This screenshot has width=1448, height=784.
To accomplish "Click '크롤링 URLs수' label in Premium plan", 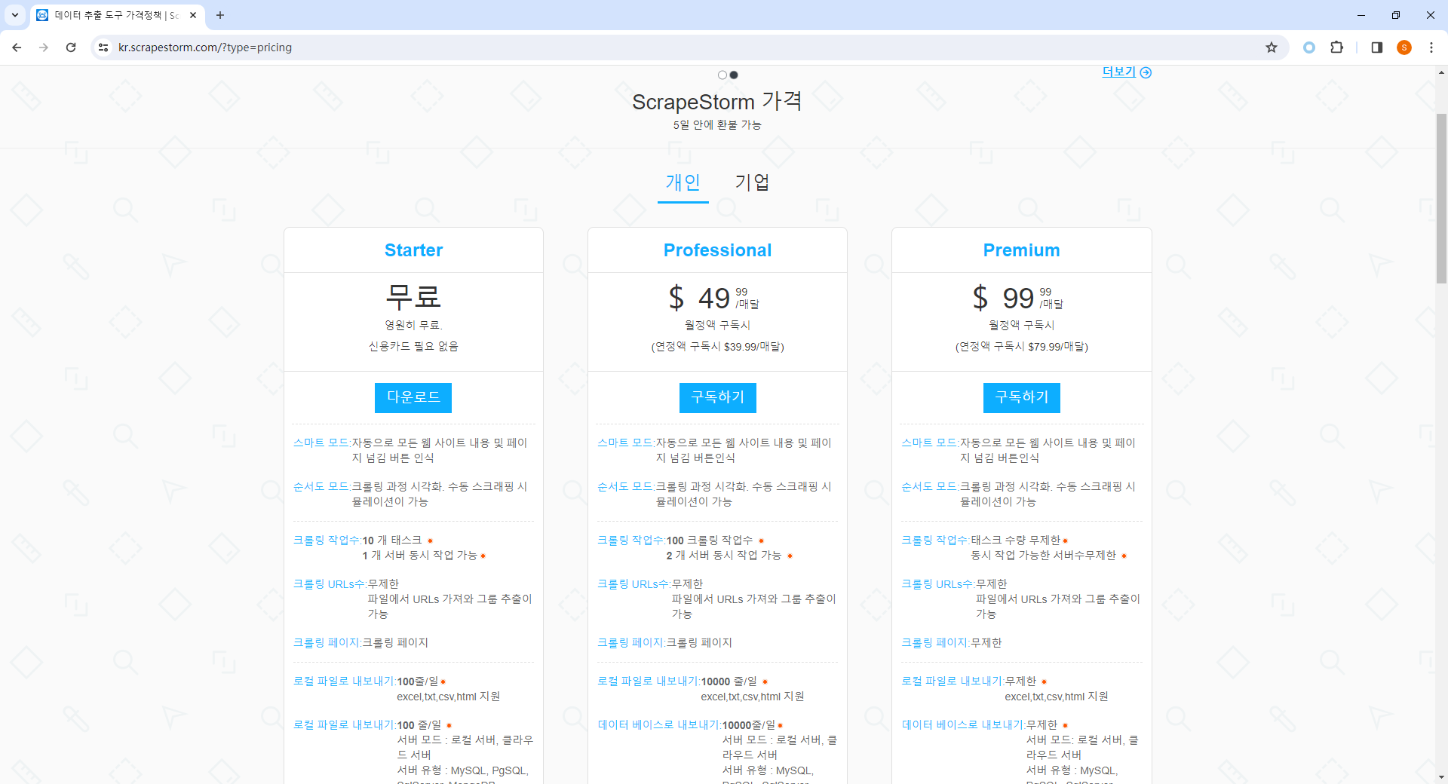I will [937, 584].
